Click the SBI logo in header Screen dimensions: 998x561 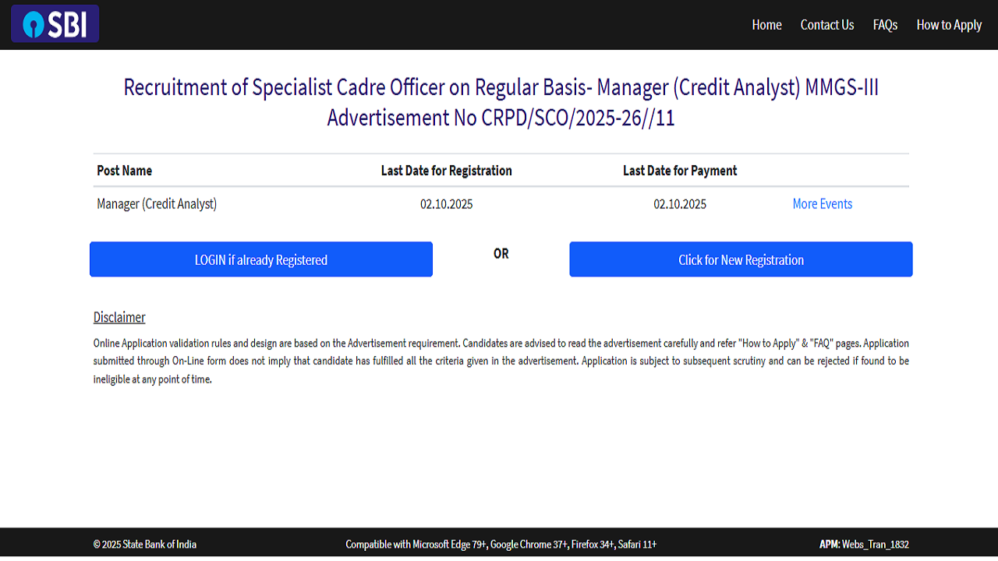click(55, 24)
